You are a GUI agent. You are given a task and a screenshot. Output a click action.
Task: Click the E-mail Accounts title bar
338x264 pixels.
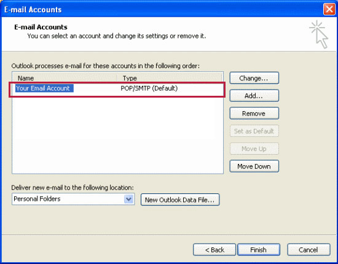pos(162,9)
